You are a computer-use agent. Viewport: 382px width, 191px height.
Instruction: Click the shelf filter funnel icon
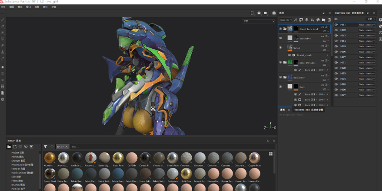[x=45, y=147]
